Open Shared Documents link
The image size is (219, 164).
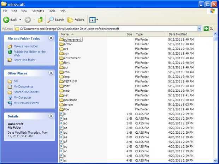pos(26,92)
